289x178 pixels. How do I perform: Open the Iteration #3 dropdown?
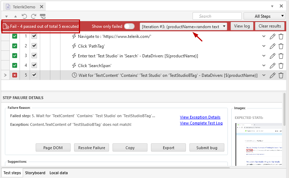(183, 26)
